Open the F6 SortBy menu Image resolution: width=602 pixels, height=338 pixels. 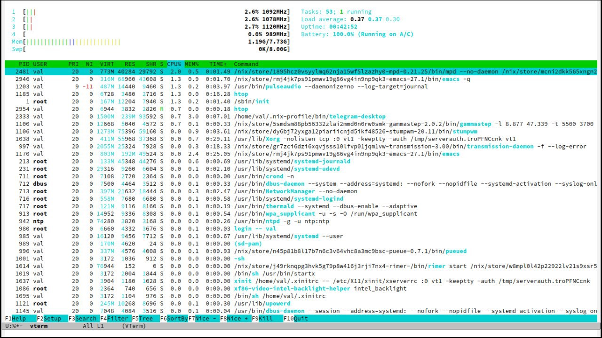pos(174,318)
